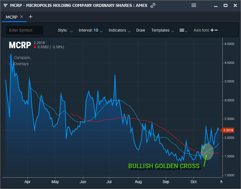Image resolution: width=241 pixels, height=189 pixels.
Task: Expand the Indicators dropdown
Action: pos(120,30)
